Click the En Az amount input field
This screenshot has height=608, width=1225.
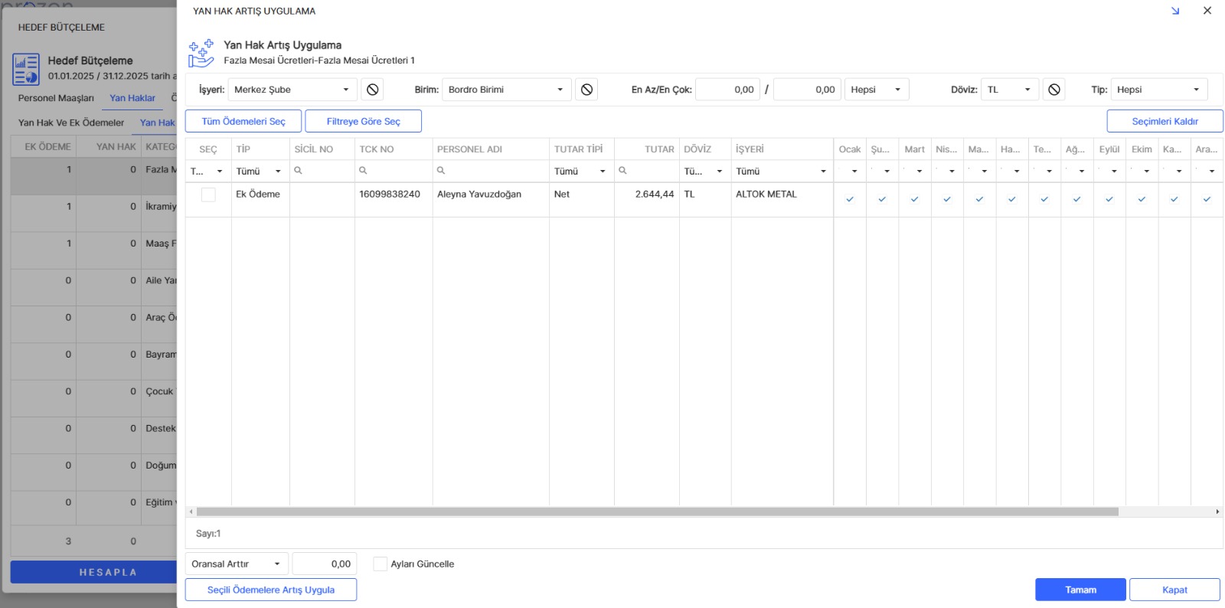(727, 90)
